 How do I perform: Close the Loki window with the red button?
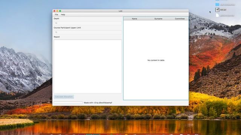point(54,11)
